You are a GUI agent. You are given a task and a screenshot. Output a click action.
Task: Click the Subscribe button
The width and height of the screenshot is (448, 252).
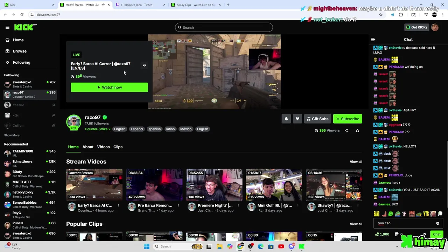point(348,119)
